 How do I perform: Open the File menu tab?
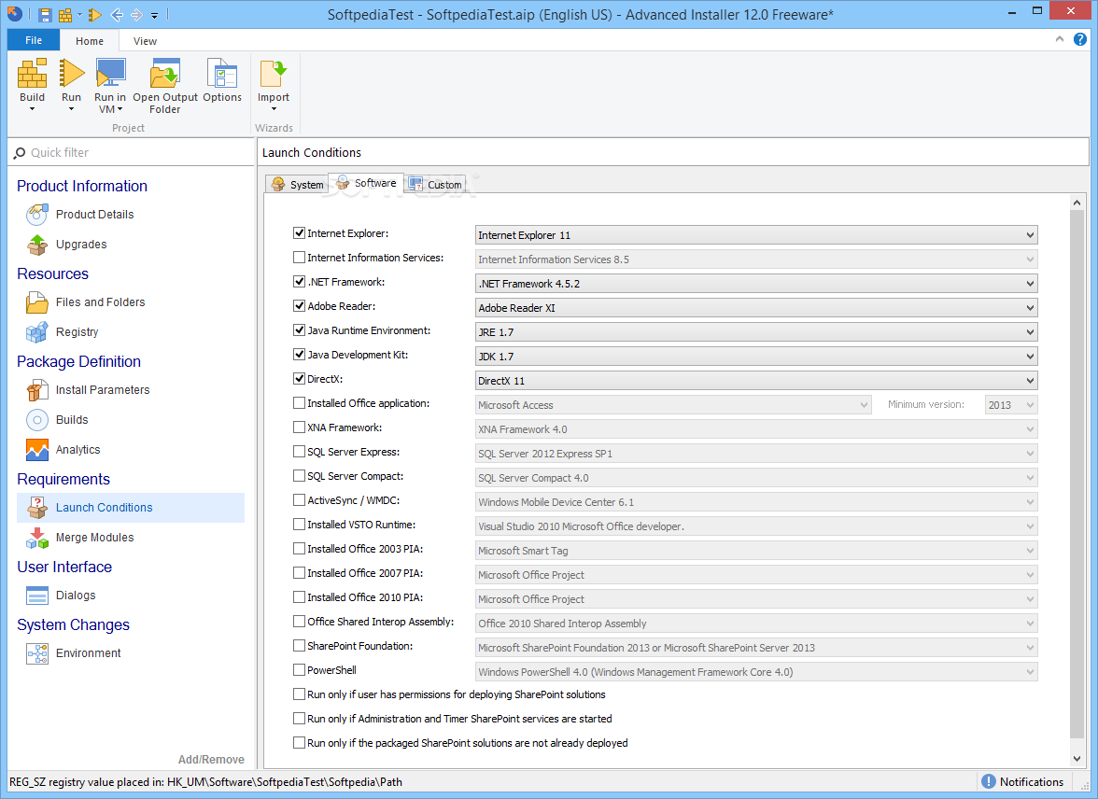[x=33, y=40]
